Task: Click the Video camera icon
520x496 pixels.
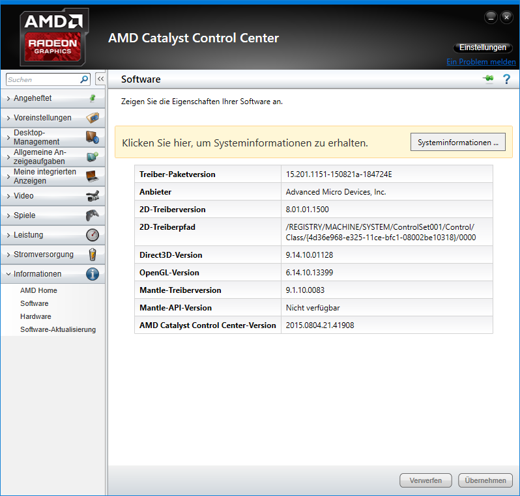Action: pos(93,196)
